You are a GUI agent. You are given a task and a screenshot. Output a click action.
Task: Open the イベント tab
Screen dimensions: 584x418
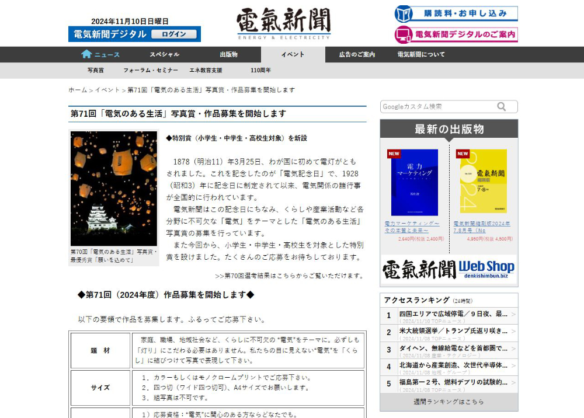[x=293, y=54]
